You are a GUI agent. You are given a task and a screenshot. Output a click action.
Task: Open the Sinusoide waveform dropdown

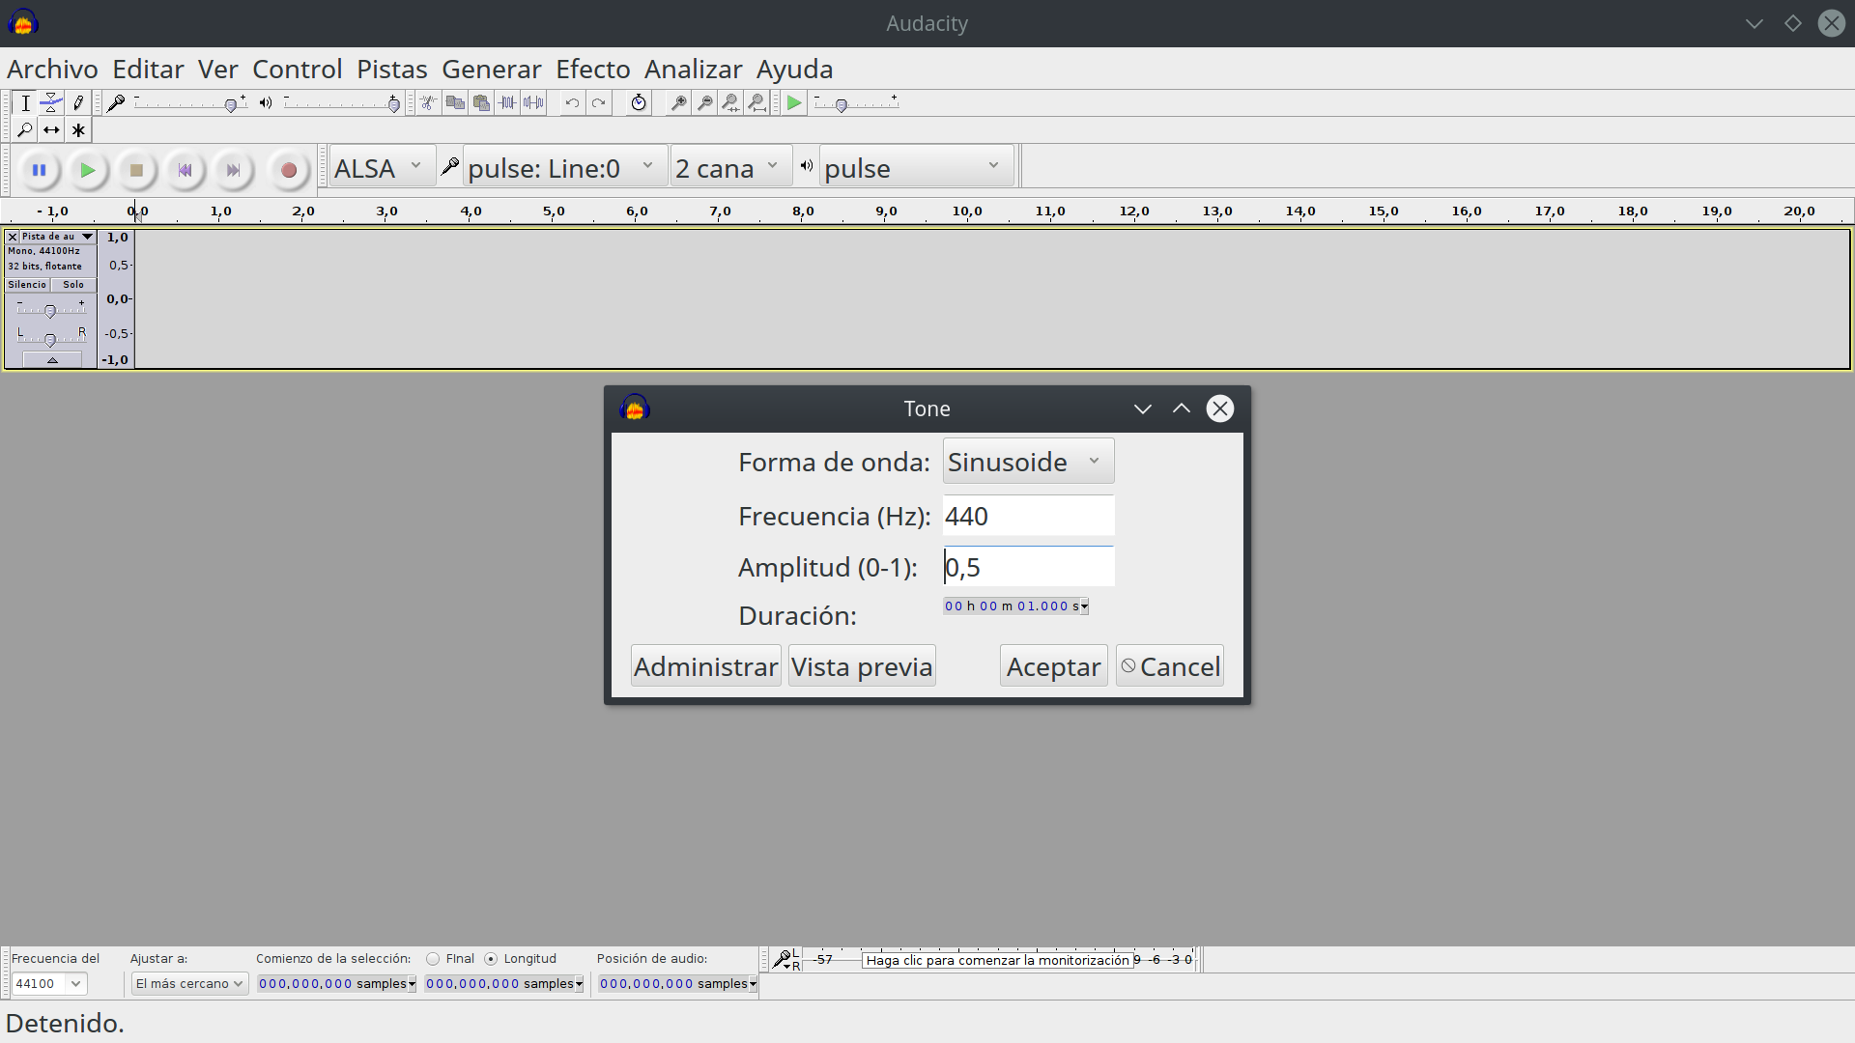point(1028,462)
